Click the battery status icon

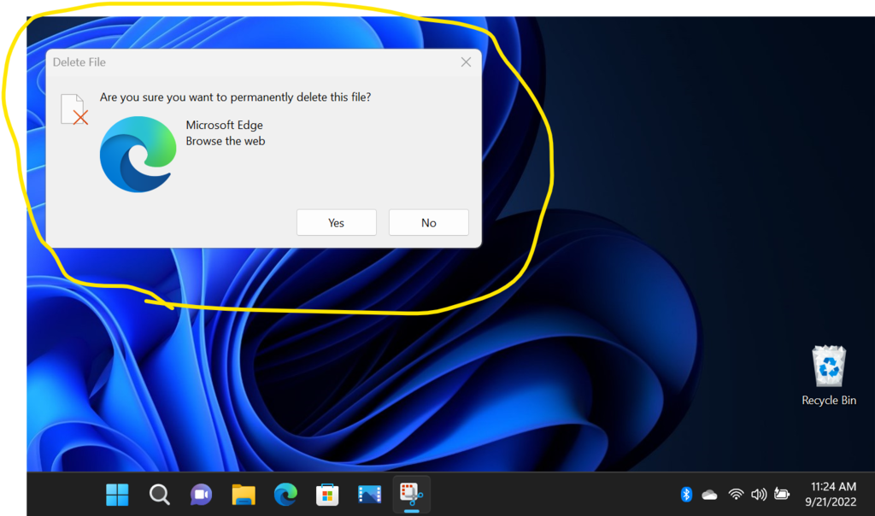[782, 495]
